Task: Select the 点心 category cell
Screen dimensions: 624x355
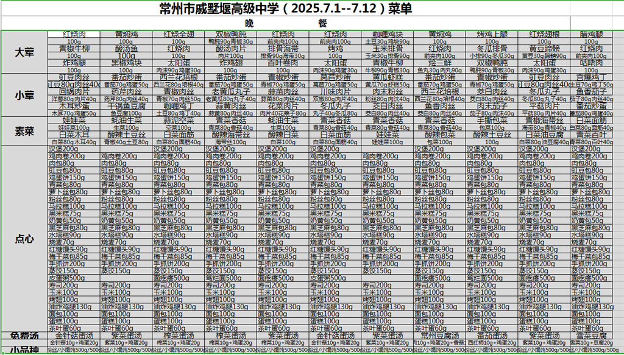Action: [x=24, y=239]
